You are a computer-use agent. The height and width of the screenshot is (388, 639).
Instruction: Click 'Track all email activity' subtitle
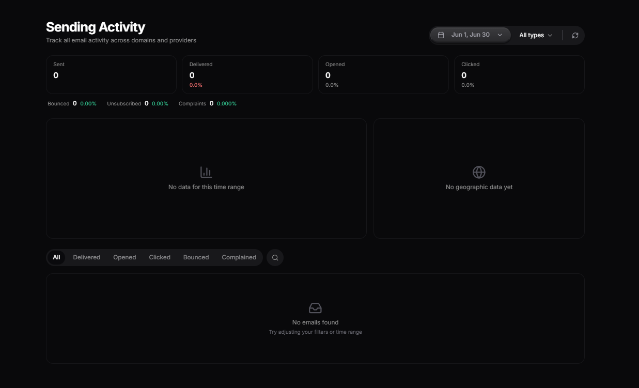[x=121, y=40]
